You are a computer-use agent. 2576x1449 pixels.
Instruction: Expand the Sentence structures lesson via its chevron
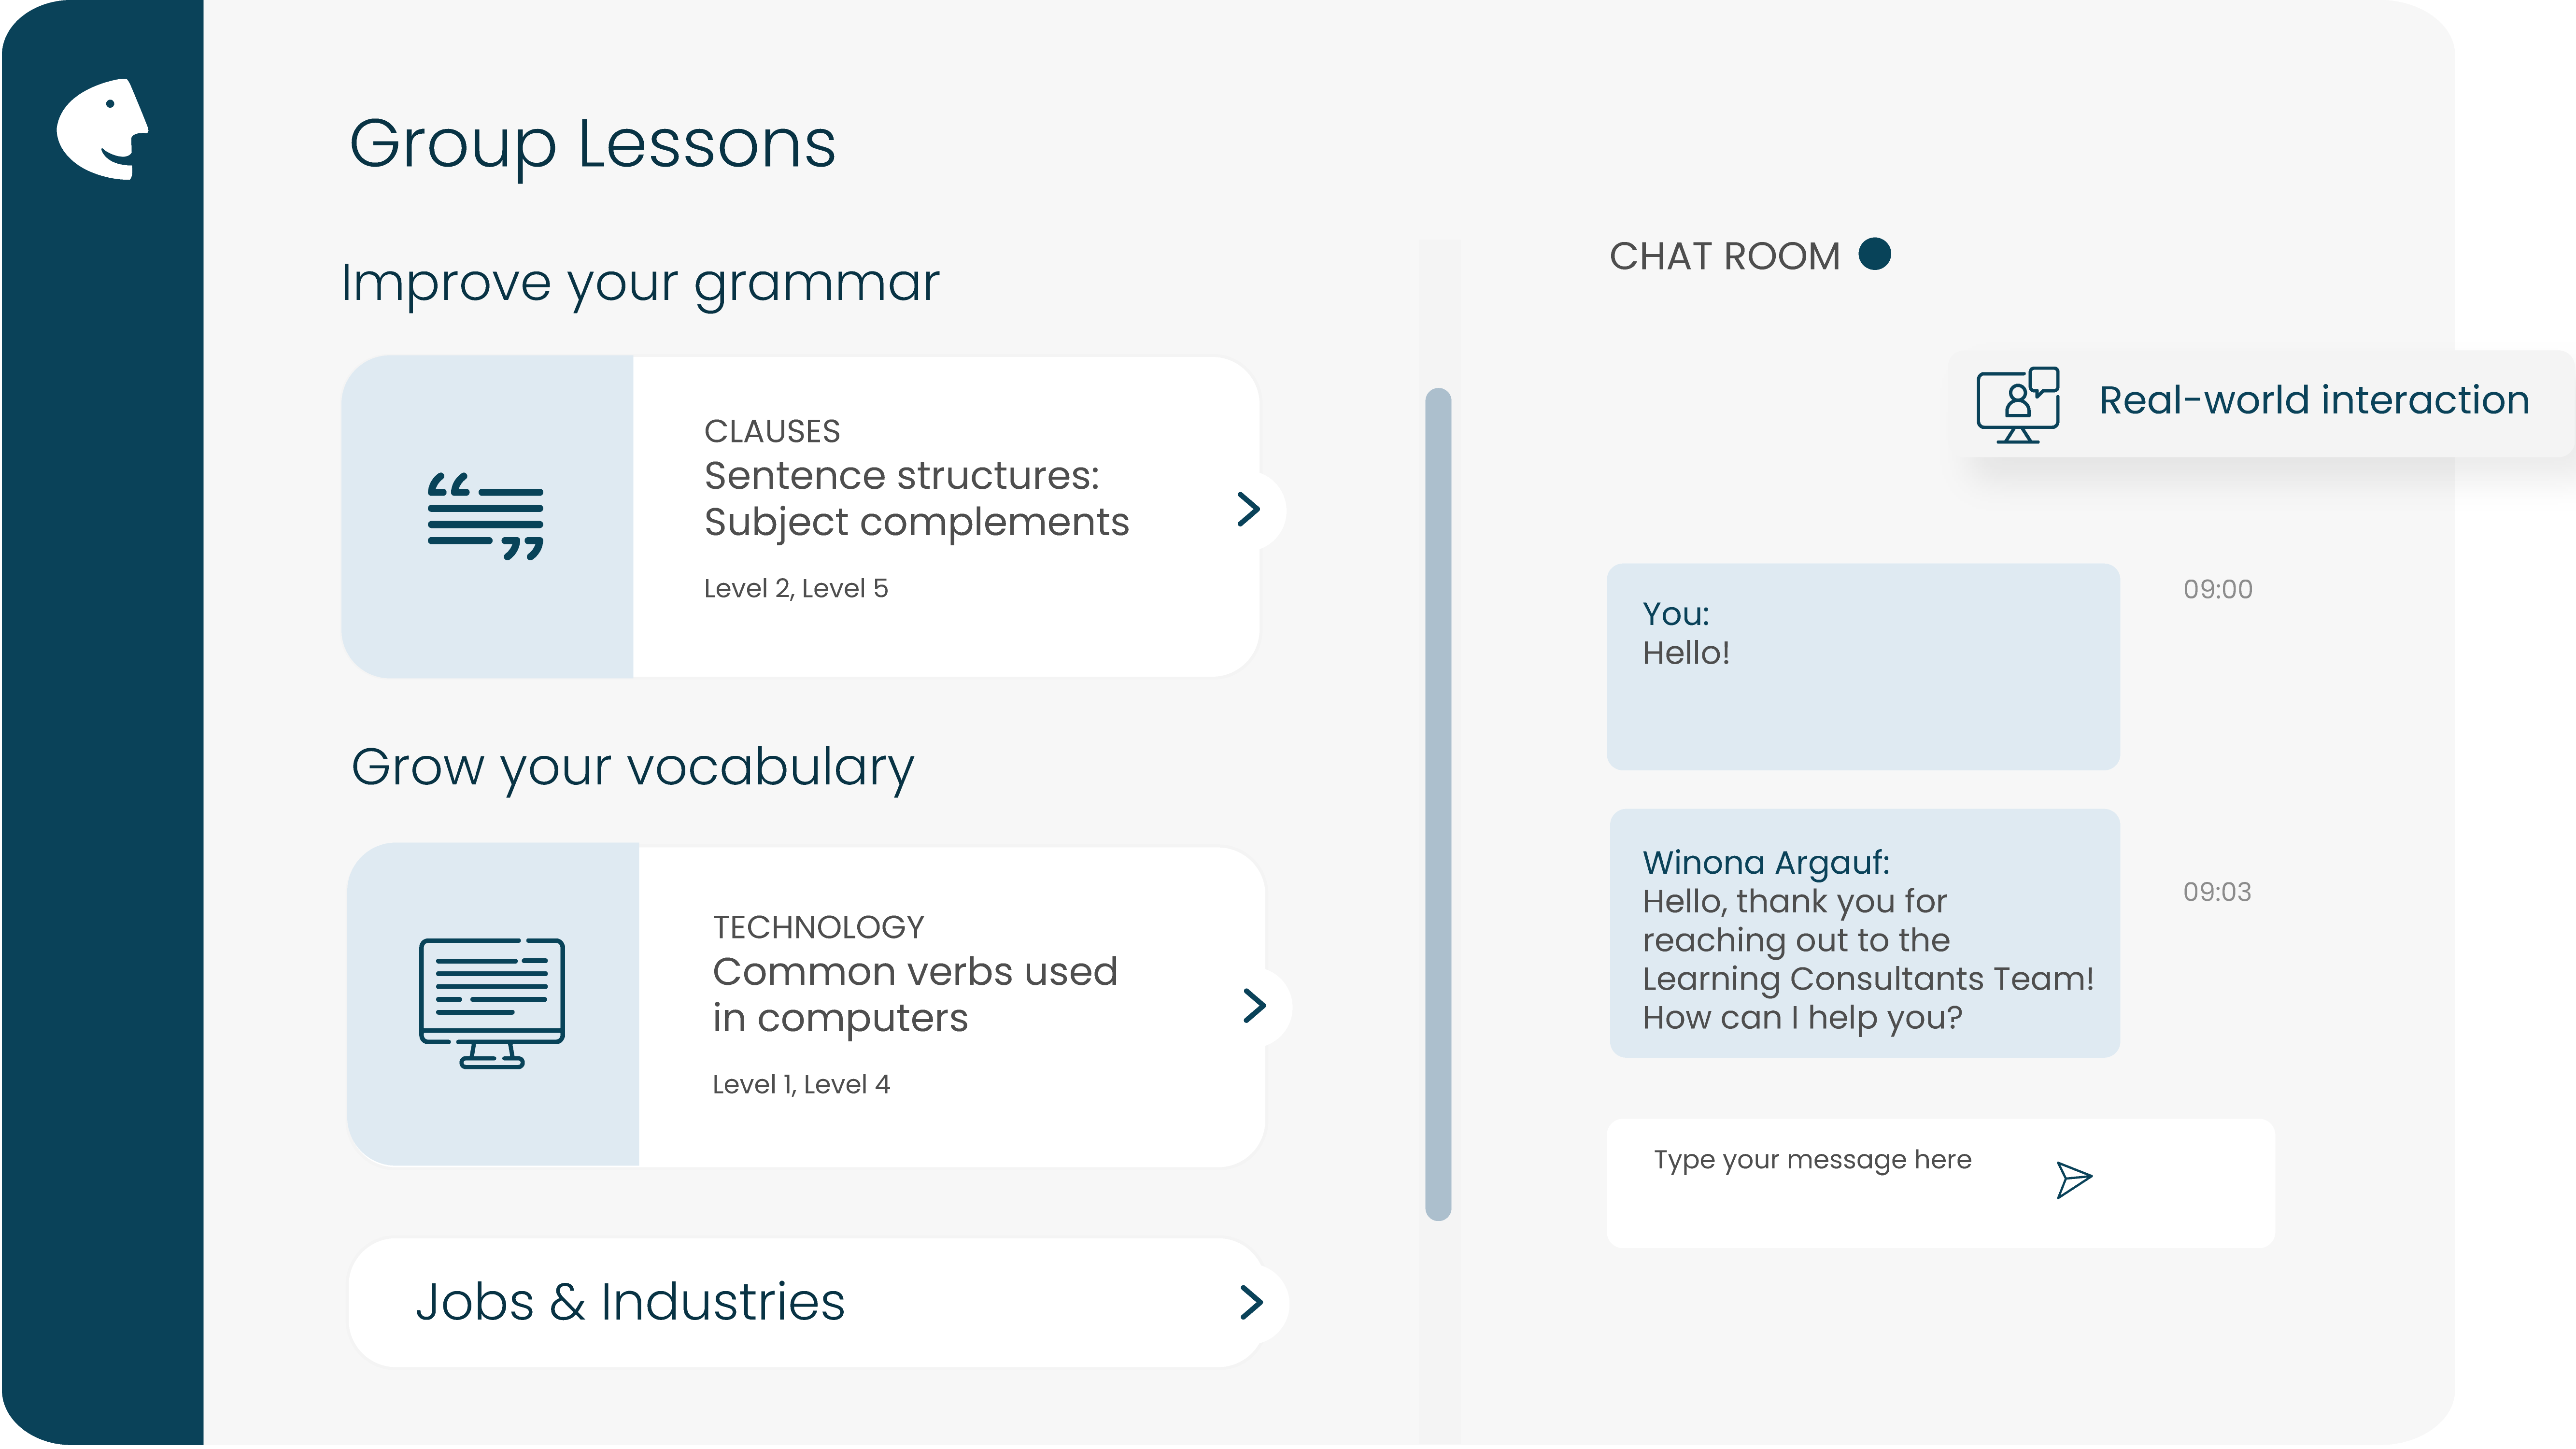coord(1249,511)
